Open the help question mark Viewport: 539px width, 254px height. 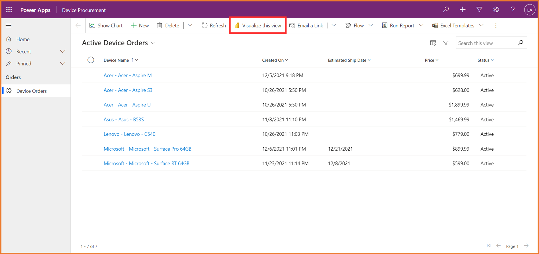(513, 10)
